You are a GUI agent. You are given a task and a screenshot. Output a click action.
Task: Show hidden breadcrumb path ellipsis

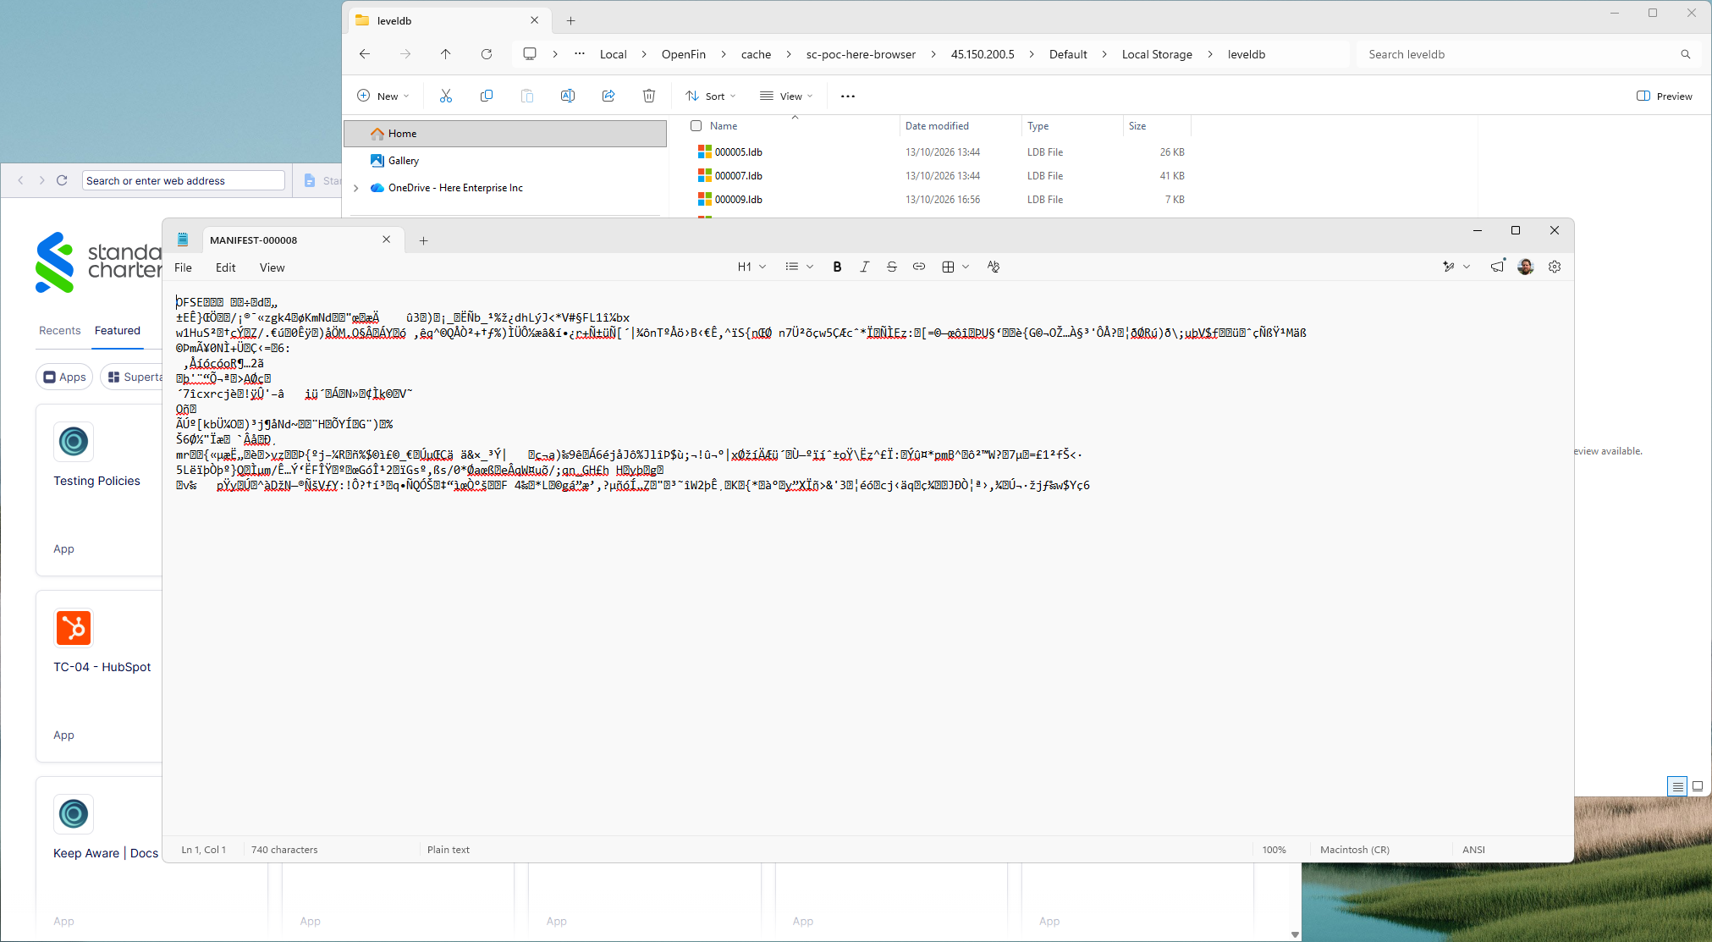(580, 53)
